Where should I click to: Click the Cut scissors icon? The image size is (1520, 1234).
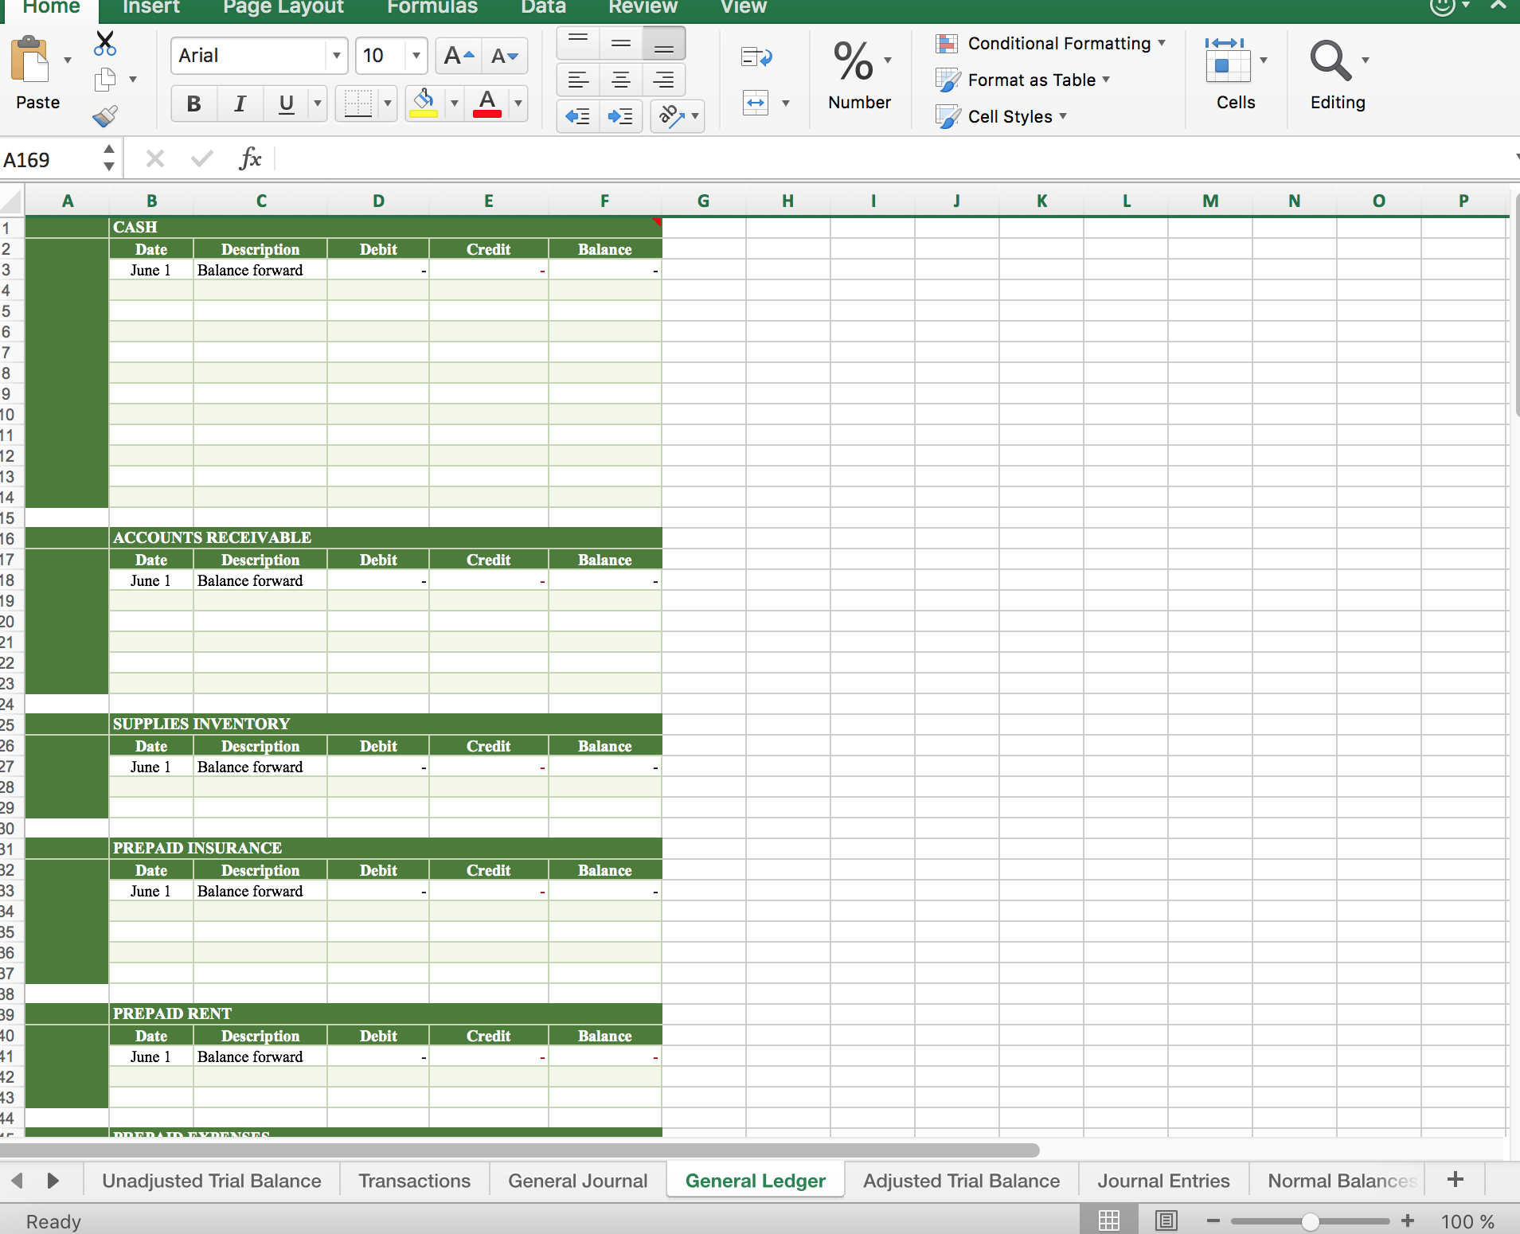104,43
